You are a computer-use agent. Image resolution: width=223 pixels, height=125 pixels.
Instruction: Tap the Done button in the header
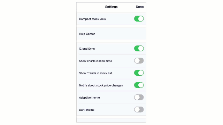pyautogui.click(x=139, y=7)
